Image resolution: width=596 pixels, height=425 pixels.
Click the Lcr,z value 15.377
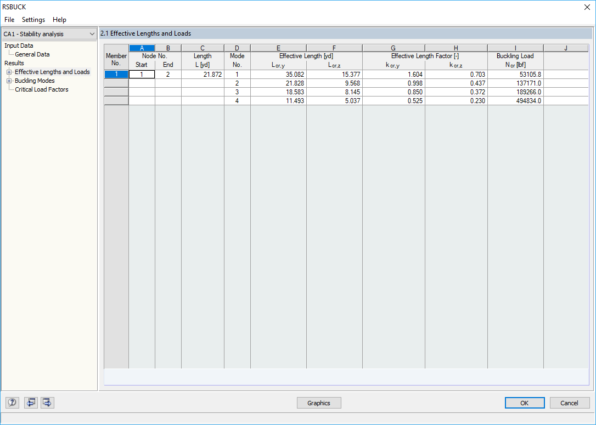coord(334,75)
